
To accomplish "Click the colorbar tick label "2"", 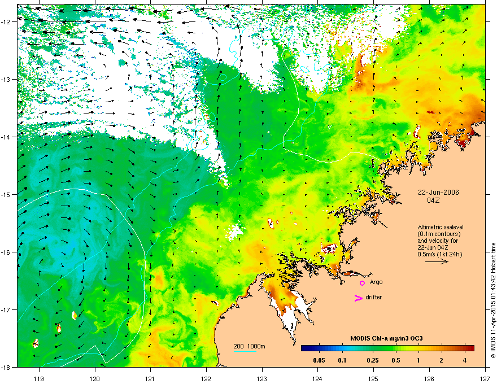I will [x=442, y=360].
